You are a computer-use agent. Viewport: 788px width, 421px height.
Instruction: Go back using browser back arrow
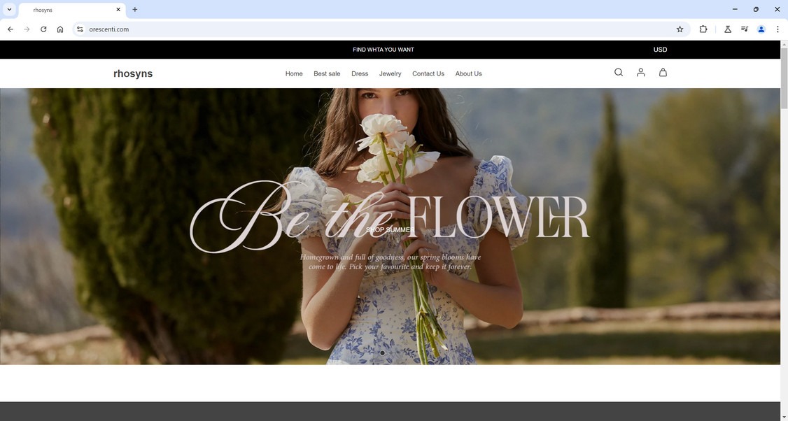click(10, 29)
